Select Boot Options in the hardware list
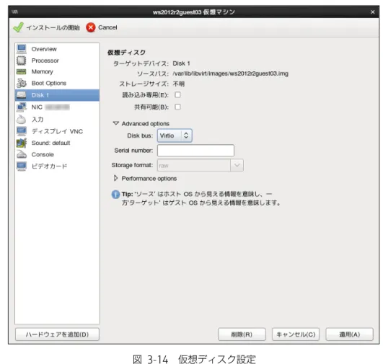This screenshot has height=364, width=383. (x=57, y=83)
